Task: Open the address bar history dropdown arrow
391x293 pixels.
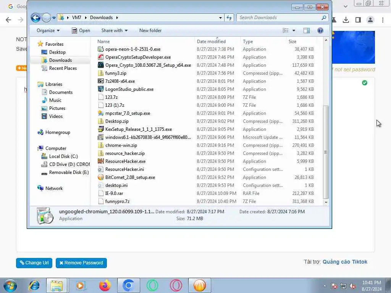Action: click(220, 18)
